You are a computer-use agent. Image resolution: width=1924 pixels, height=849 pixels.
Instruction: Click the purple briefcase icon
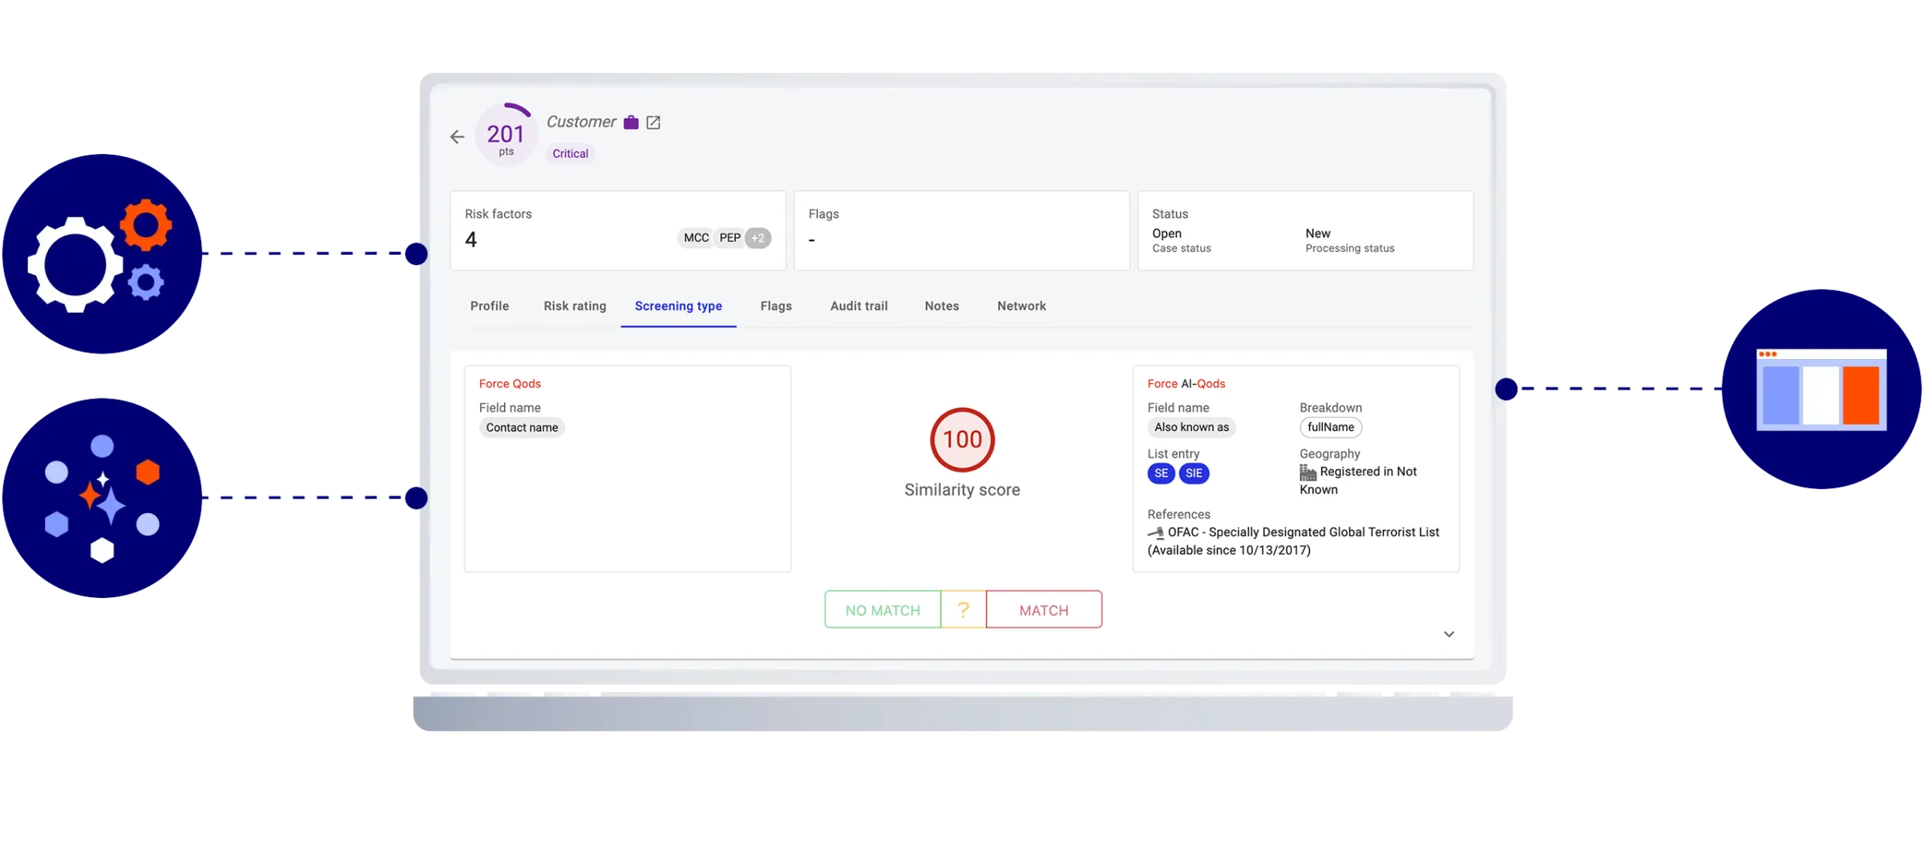[631, 123]
